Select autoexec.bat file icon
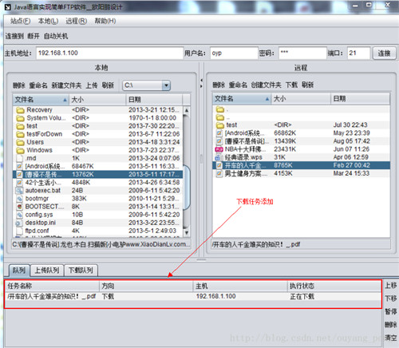Image resolution: width=399 pixels, height=348 pixels. click(x=19, y=191)
